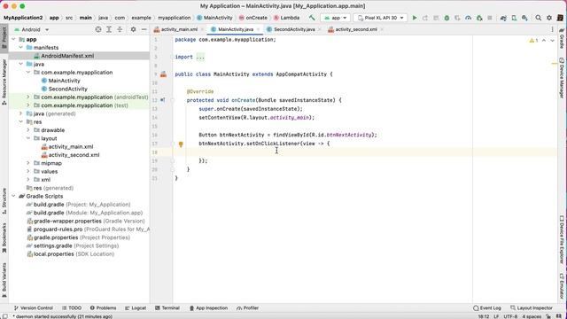Expand the folded import statement
Viewport: 567px width, 319px height.
[200, 57]
